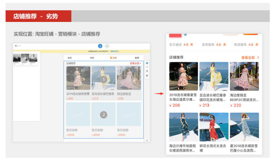273x161 pixels.
Task: Select the 宝贝 tab
Action: (x=70, y=58)
